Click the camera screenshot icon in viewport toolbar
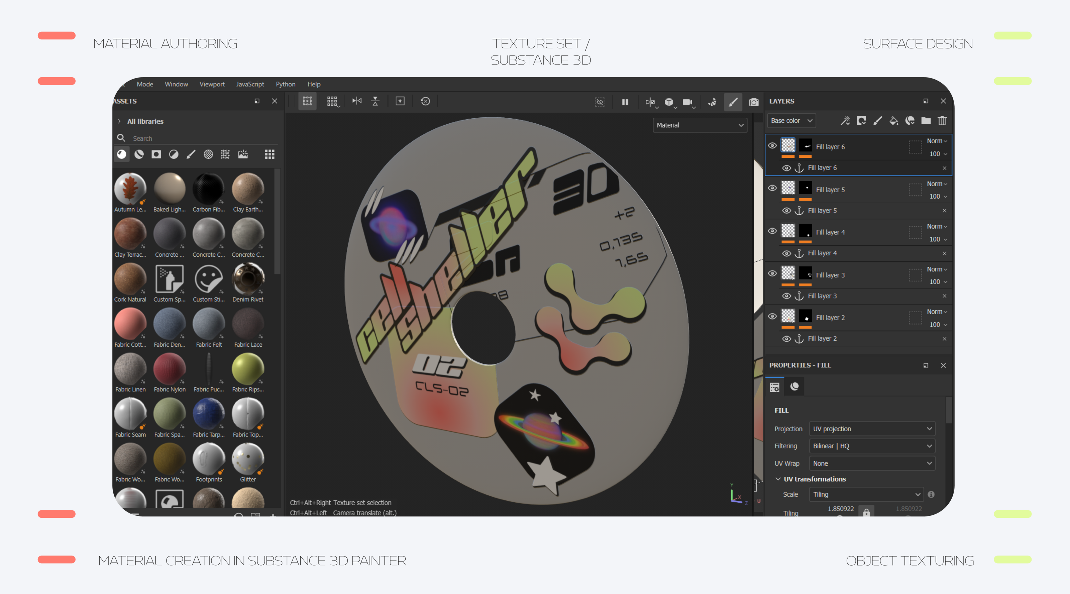 point(753,102)
